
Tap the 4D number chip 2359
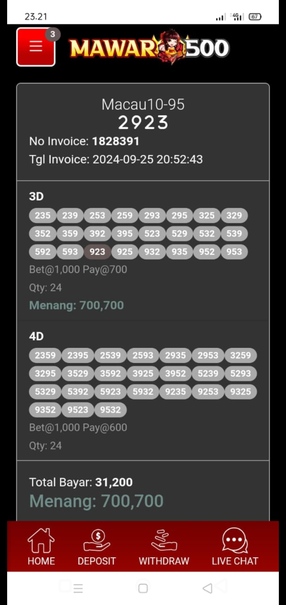(45, 355)
